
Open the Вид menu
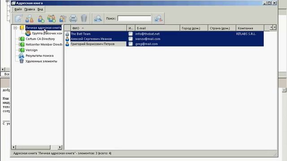pyautogui.click(x=40, y=9)
